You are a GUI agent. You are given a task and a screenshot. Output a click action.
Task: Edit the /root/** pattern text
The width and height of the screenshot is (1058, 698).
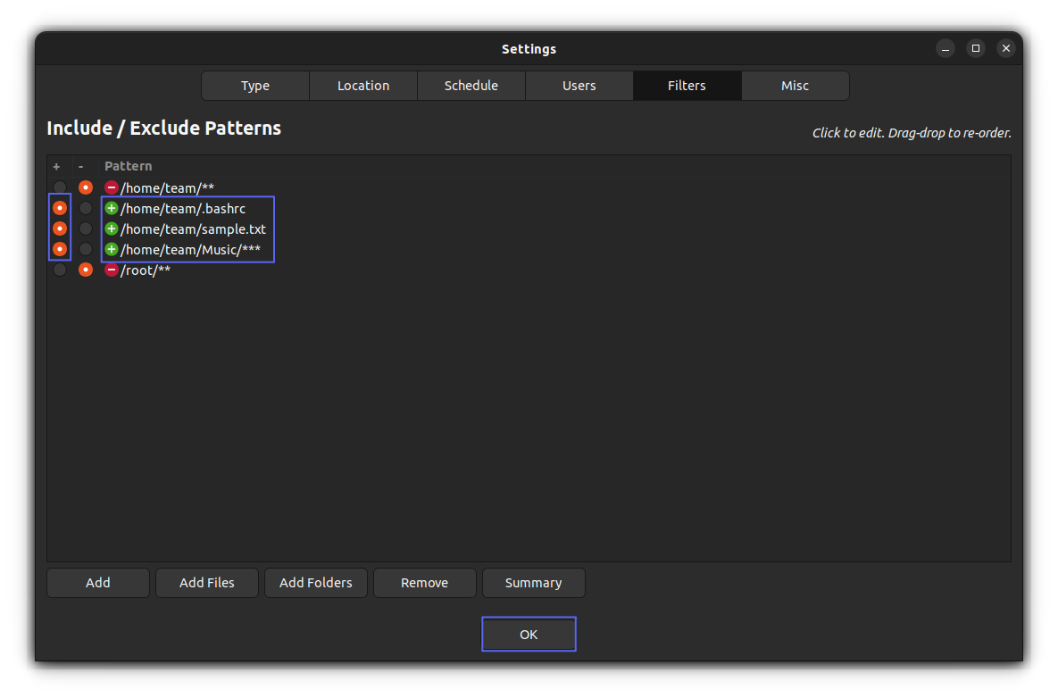point(145,270)
